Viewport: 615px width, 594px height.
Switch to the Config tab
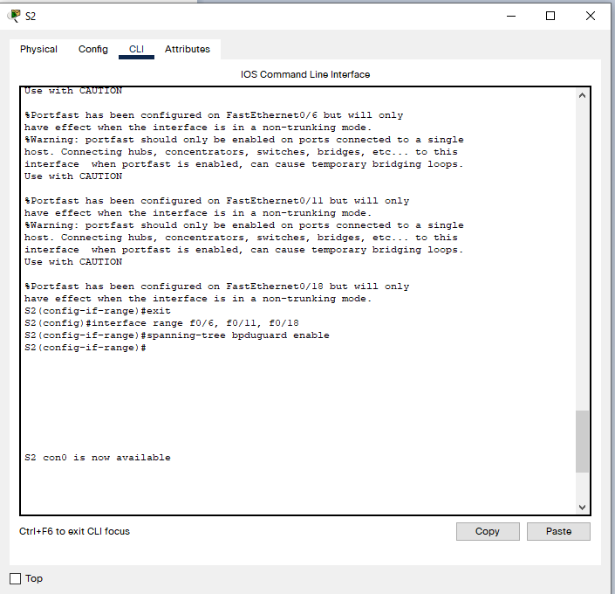click(93, 49)
